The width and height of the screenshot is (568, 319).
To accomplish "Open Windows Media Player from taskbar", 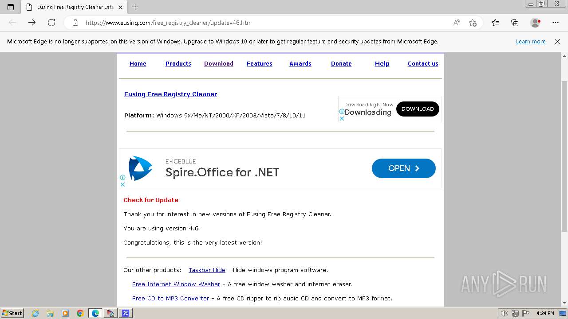I will click(65, 313).
